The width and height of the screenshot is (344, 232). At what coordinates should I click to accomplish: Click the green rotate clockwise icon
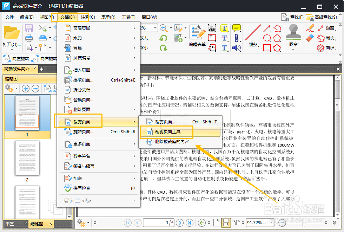click(163, 48)
